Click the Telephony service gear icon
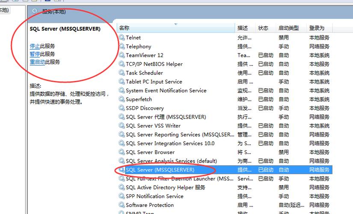353x214 pixels. tap(122, 46)
